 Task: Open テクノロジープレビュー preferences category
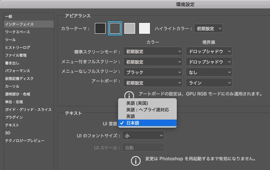click(29, 141)
